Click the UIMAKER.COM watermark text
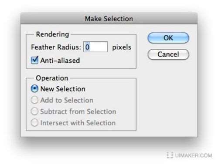This screenshot has width=218, height=165. pos(194,155)
